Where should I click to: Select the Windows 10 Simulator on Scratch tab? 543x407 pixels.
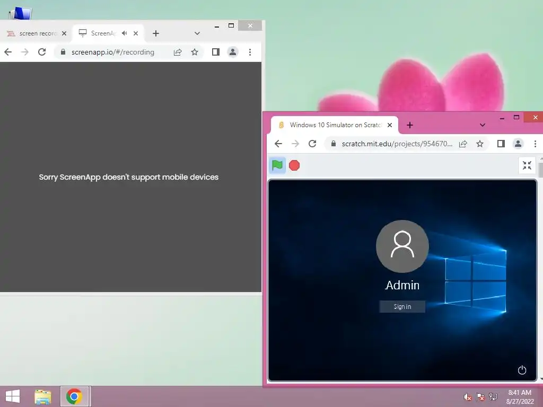[x=335, y=125]
